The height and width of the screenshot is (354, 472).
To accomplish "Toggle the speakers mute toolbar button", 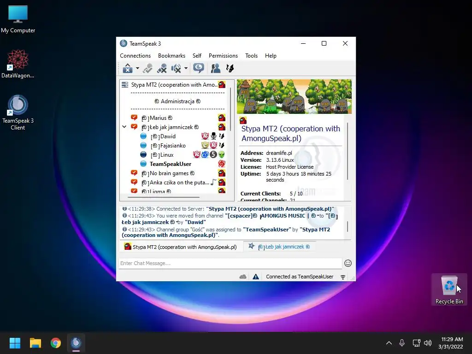I will click(176, 68).
